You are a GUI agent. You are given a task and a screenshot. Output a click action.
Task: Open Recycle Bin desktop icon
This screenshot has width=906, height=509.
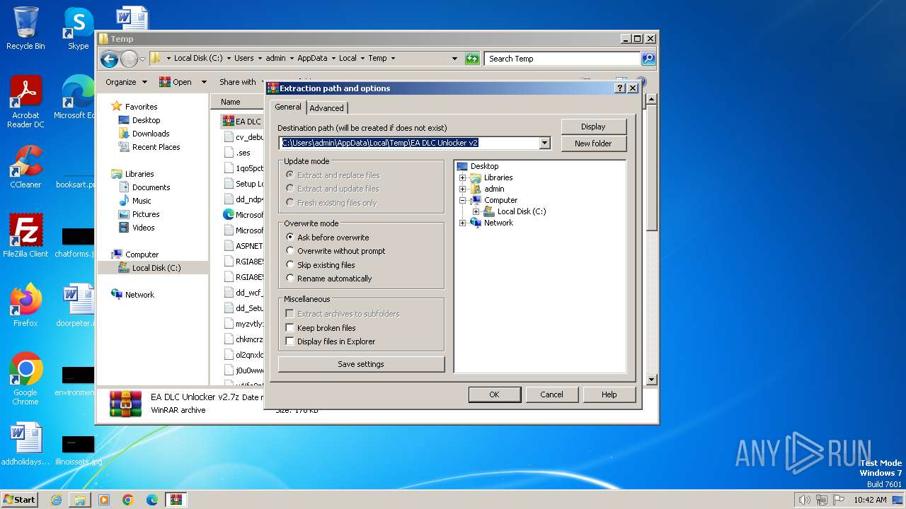point(25,28)
